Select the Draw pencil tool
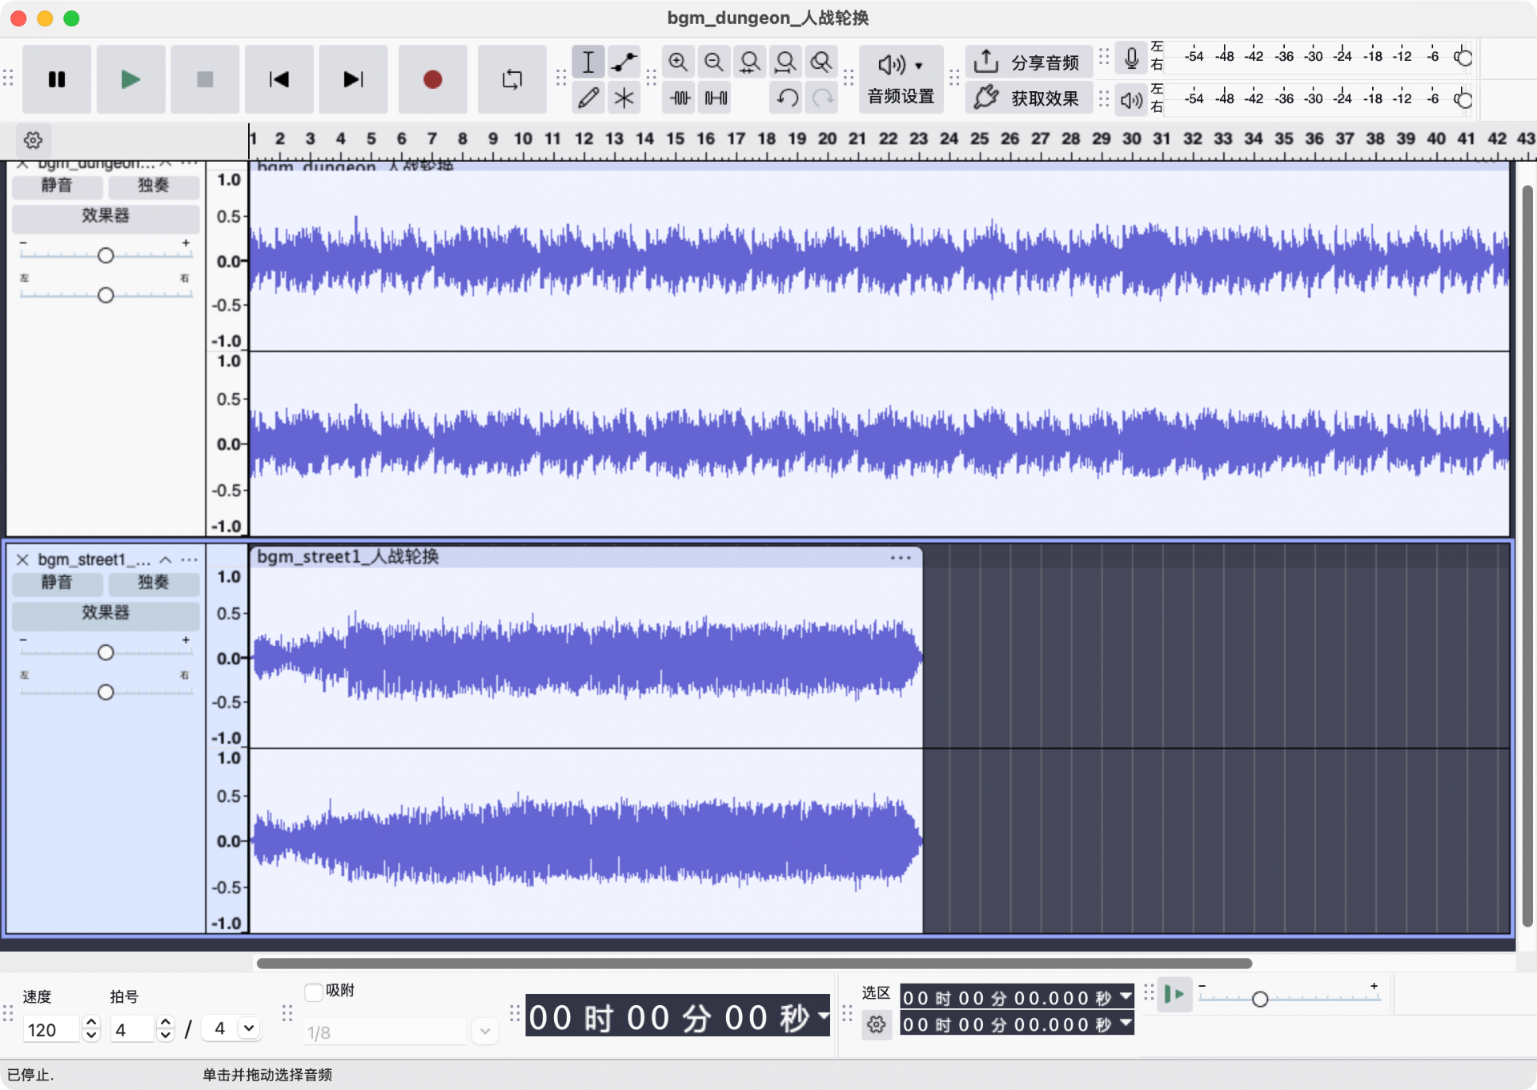The image size is (1537, 1090). click(588, 98)
